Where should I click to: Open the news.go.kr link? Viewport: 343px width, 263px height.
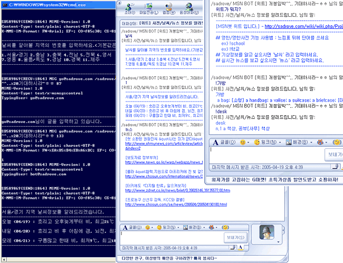coord(164,162)
